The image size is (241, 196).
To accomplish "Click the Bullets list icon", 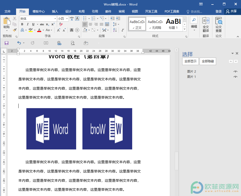I will click(x=85, y=19).
